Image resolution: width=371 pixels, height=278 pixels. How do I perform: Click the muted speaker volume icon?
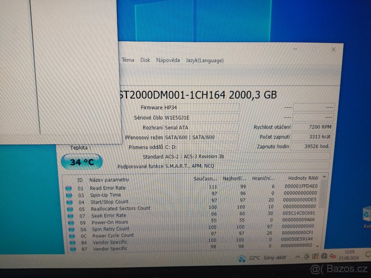333,256
